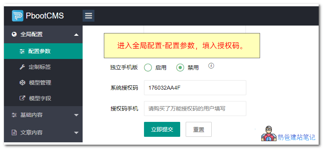Viewport: 323px width, 149px height.
Task: Open the 定制标签 menu item
Action: (x=43, y=67)
